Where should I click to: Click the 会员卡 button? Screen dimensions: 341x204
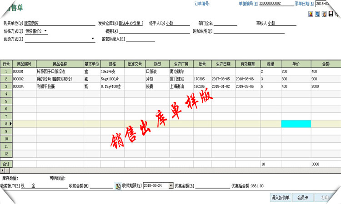pos(303,198)
